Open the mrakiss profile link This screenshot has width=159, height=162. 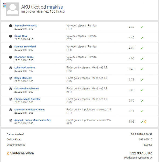click(x=55, y=7)
